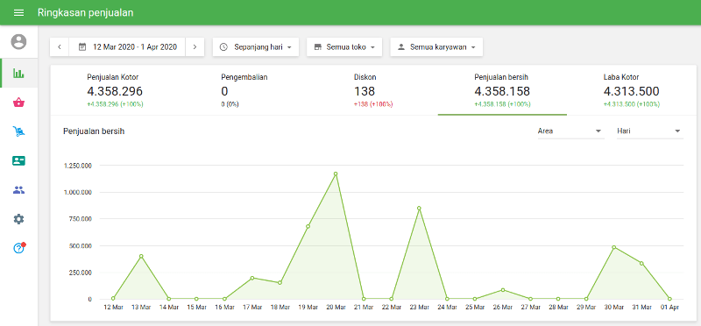Expand the Sepanjang hari time dropdown

(x=256, y=47)
